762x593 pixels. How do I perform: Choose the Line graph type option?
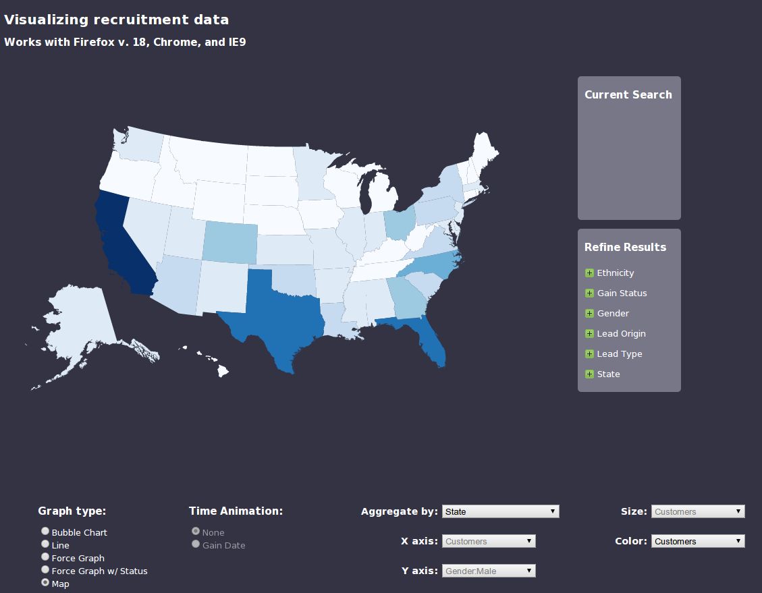click(x=45, y=544)
